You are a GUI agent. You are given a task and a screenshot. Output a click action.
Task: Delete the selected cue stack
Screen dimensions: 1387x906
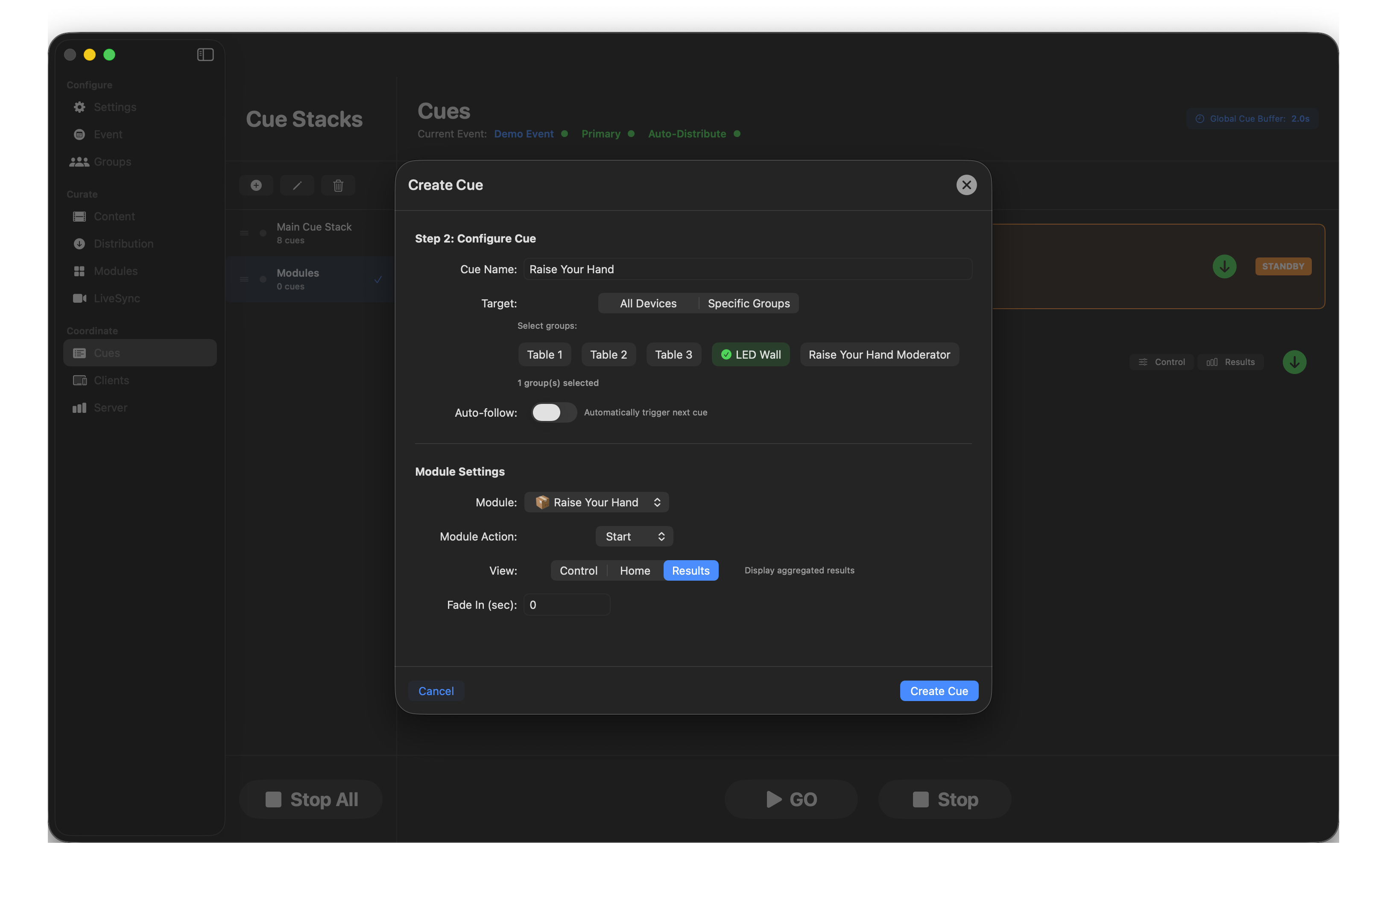tap(338, 185)
